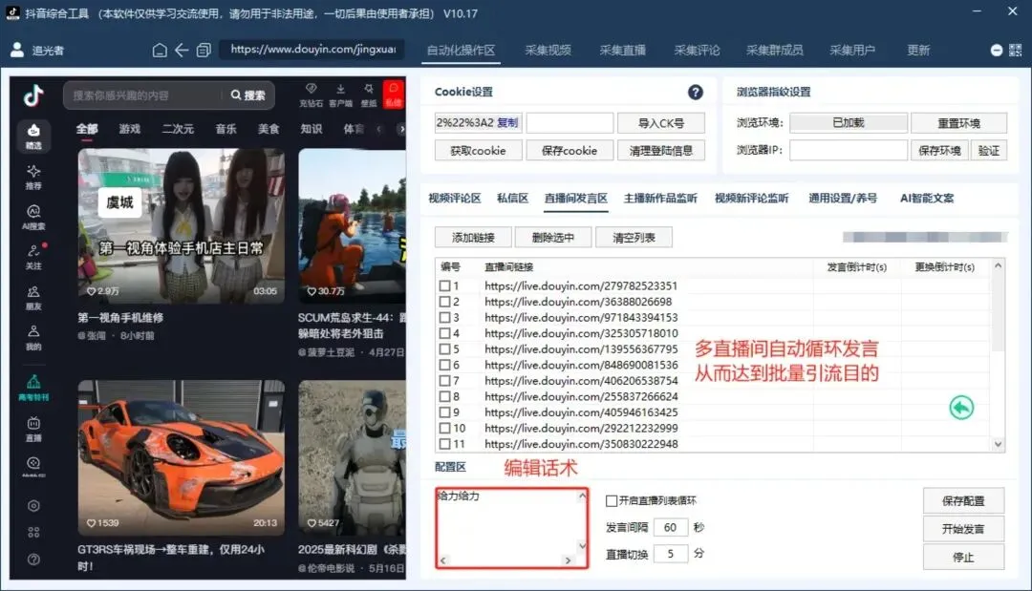Open the four-dot grid sidebar icon
Screen dimensions: 1032x591
tap(33, 533)
